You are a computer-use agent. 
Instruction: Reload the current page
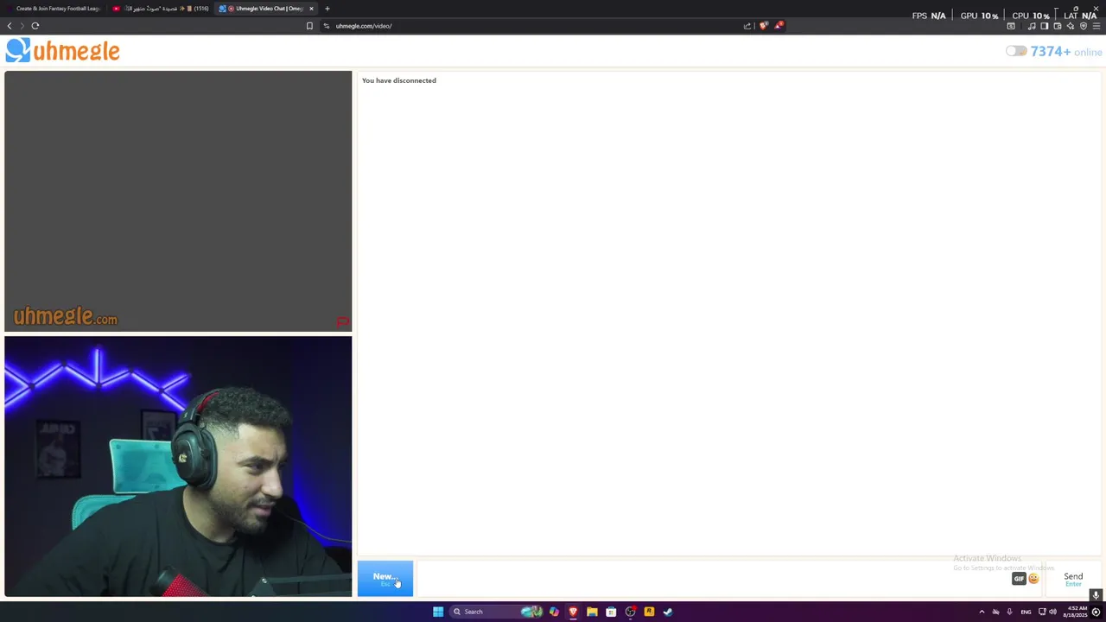(x=35, y=26)
